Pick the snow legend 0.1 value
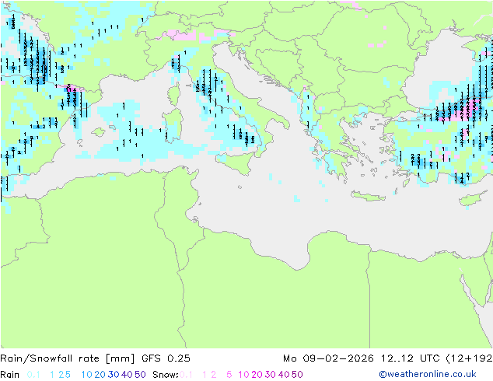This screenshot has height=381, width=493. click(186, 375)
